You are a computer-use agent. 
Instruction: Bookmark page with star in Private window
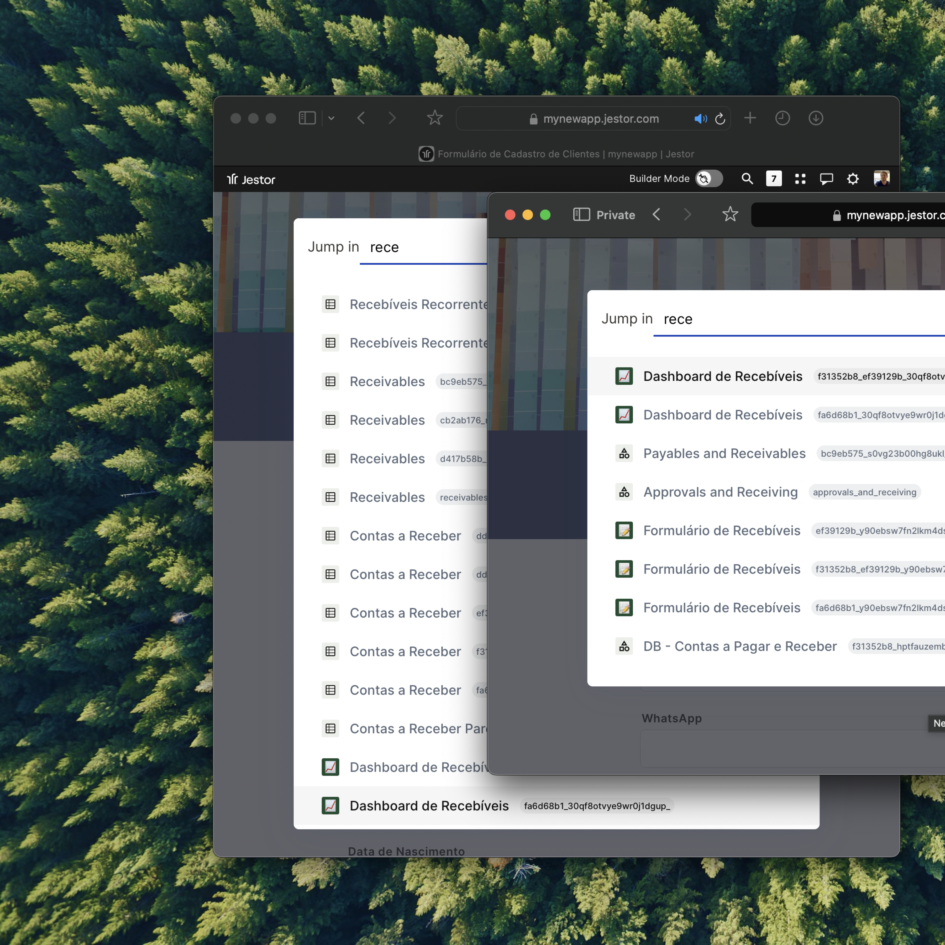730,214
